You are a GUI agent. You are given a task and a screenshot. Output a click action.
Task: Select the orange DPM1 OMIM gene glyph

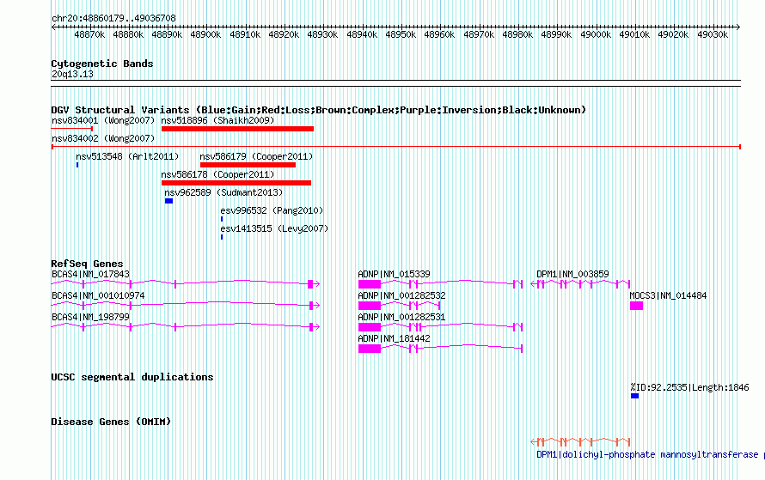pos(580,442)
